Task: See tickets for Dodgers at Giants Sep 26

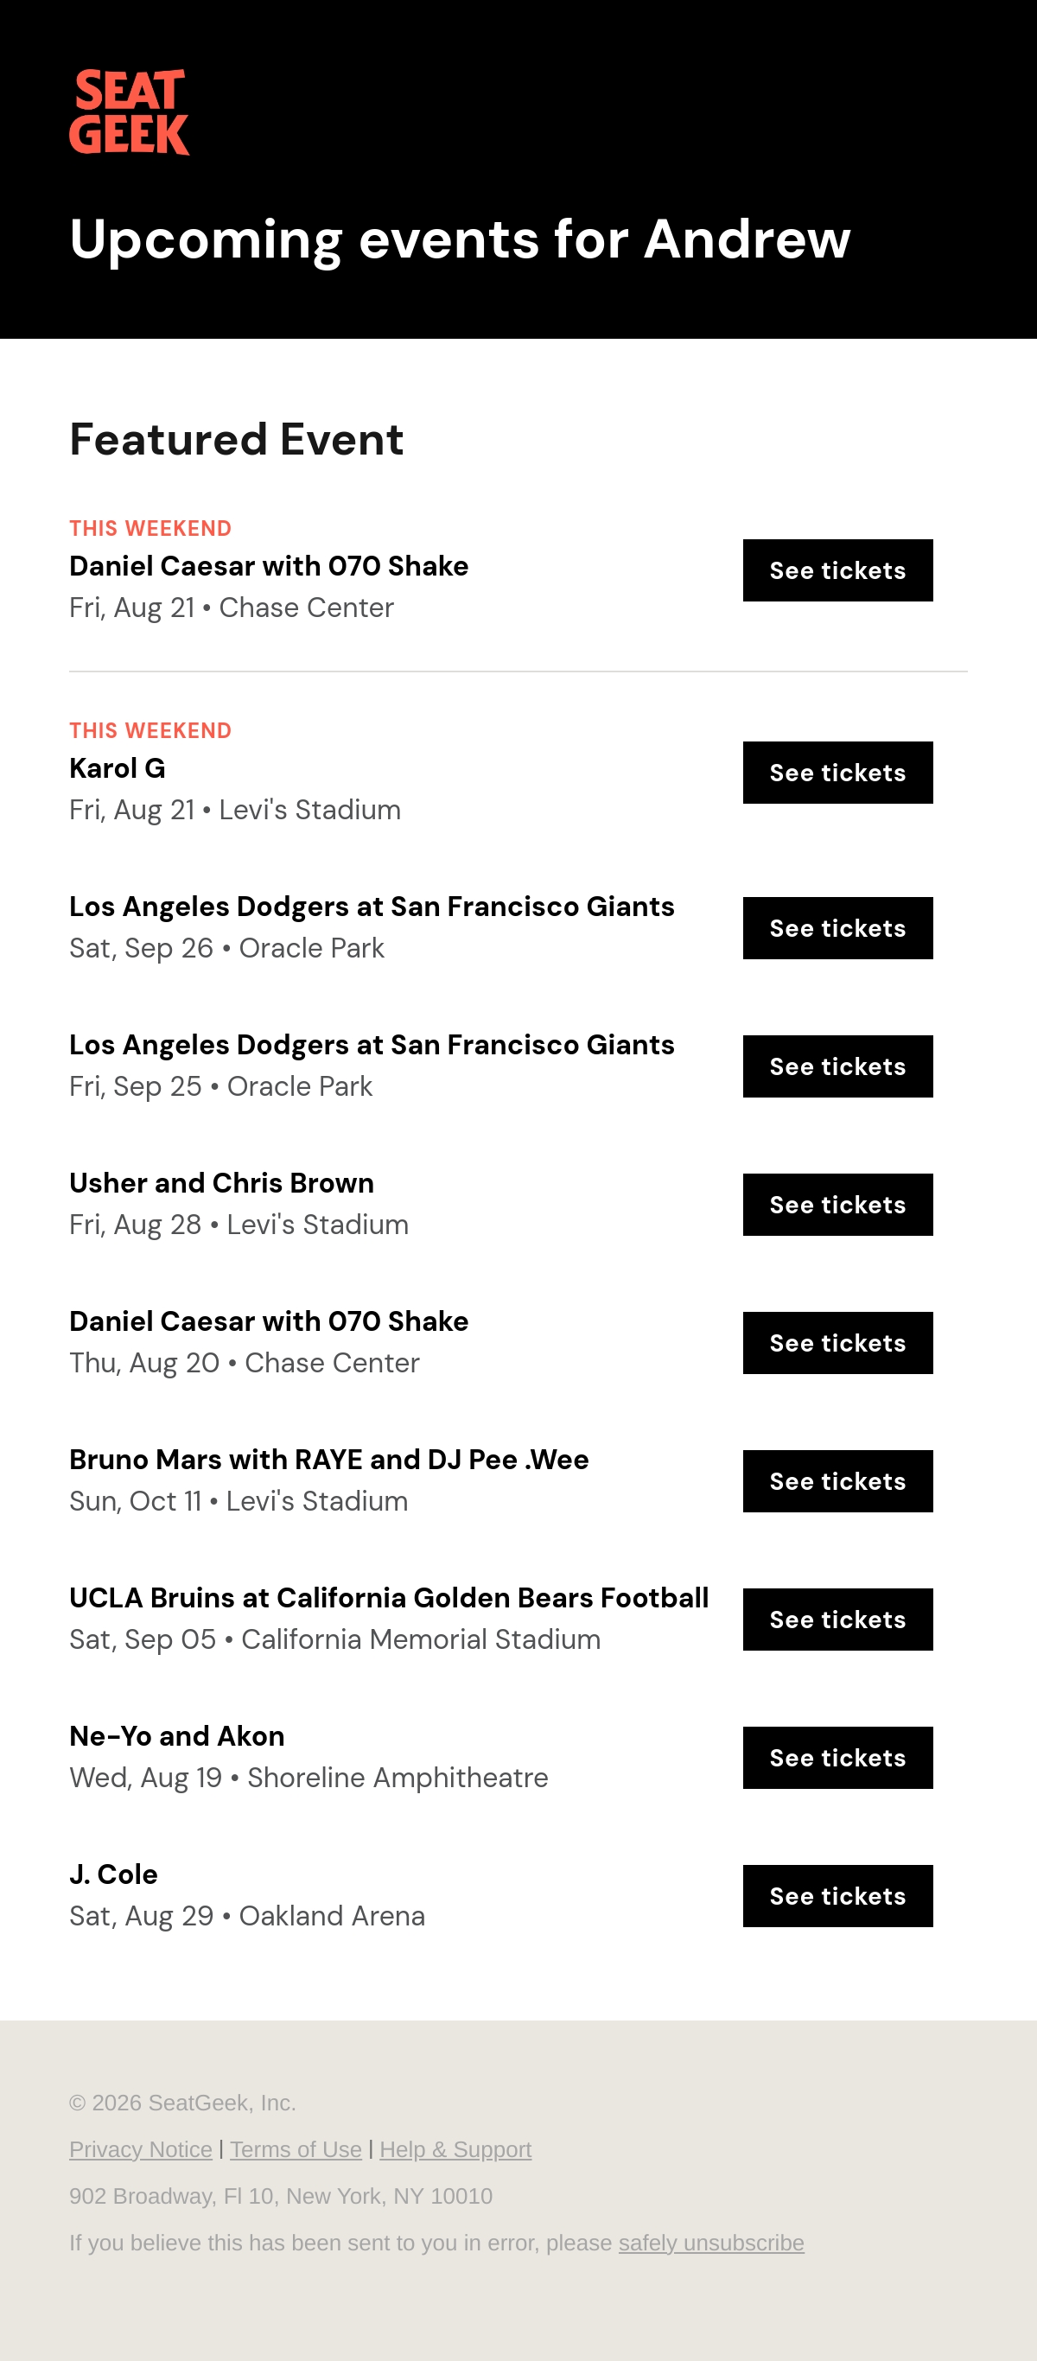Action: coord(837,928)
